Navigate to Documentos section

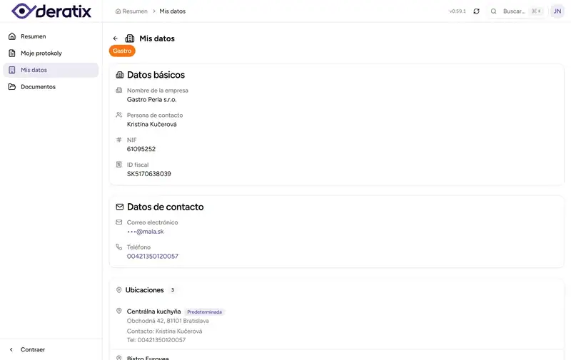point(38,87)
